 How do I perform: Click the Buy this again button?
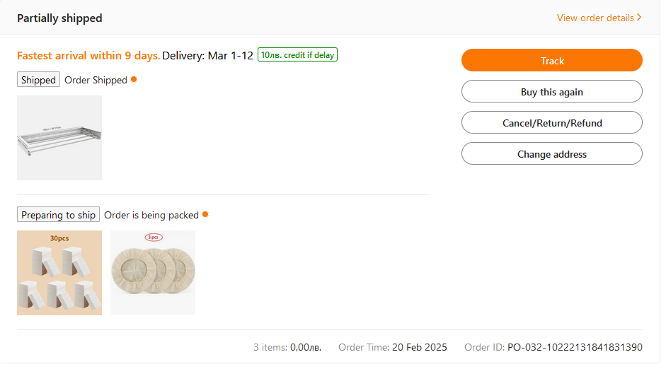click(551, 92)
